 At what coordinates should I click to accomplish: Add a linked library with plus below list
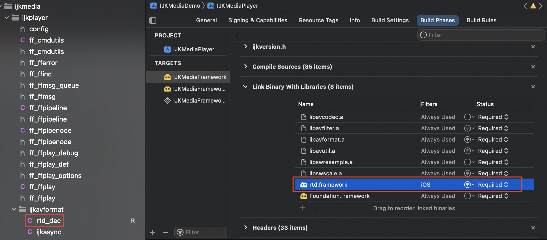302,208
